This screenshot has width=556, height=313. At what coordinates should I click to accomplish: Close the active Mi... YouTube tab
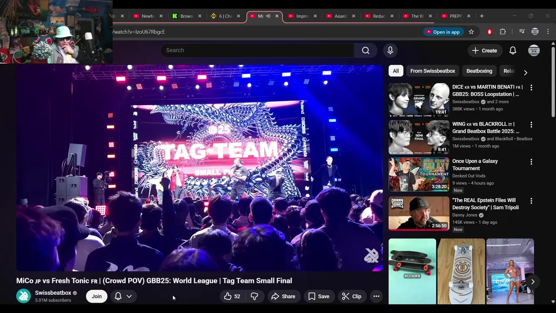(277, 16)
